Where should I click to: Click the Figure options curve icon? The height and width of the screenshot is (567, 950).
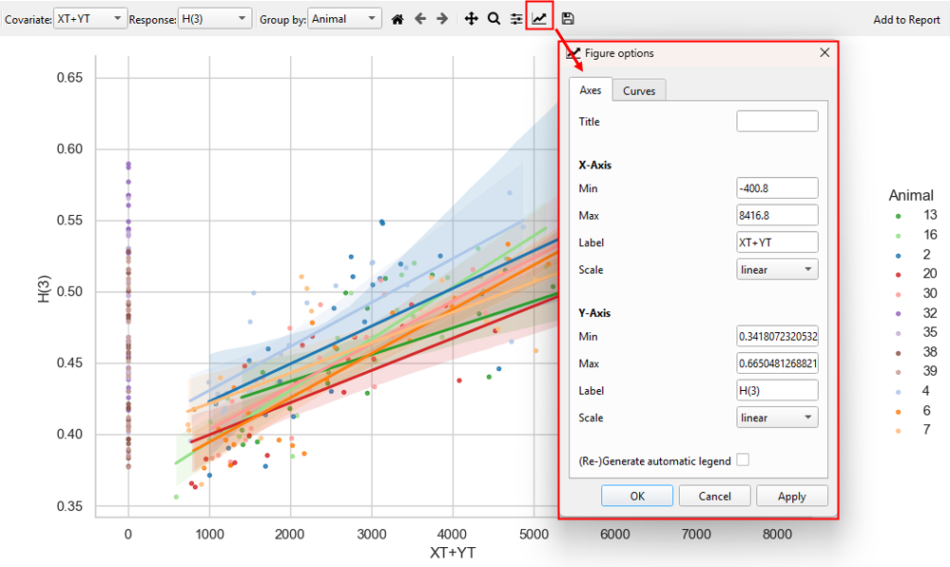click(539, 17)
